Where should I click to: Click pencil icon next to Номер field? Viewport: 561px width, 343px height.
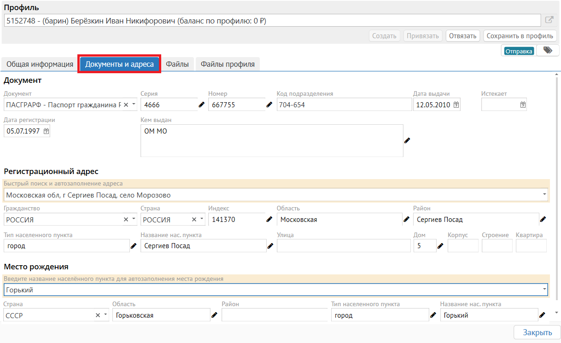pos(269,105)
